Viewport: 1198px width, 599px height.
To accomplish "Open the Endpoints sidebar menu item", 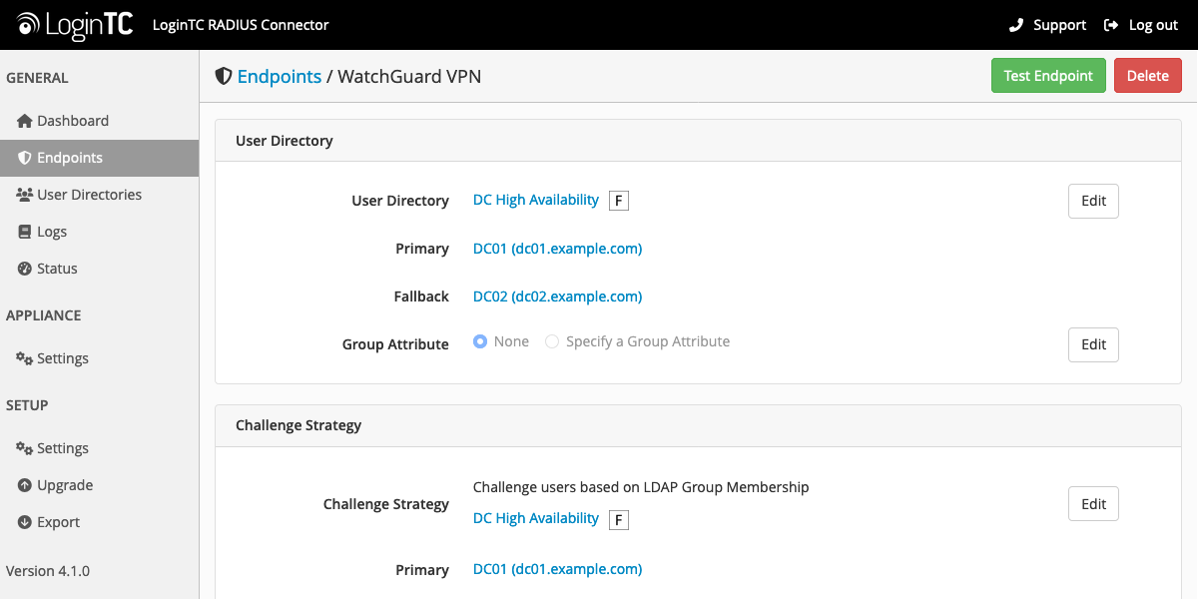I will coord(70,158).
